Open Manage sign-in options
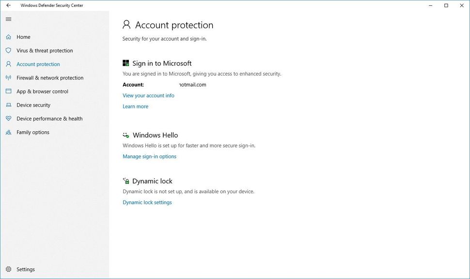Screen dimensions: 470x279 tap(149, 156)
